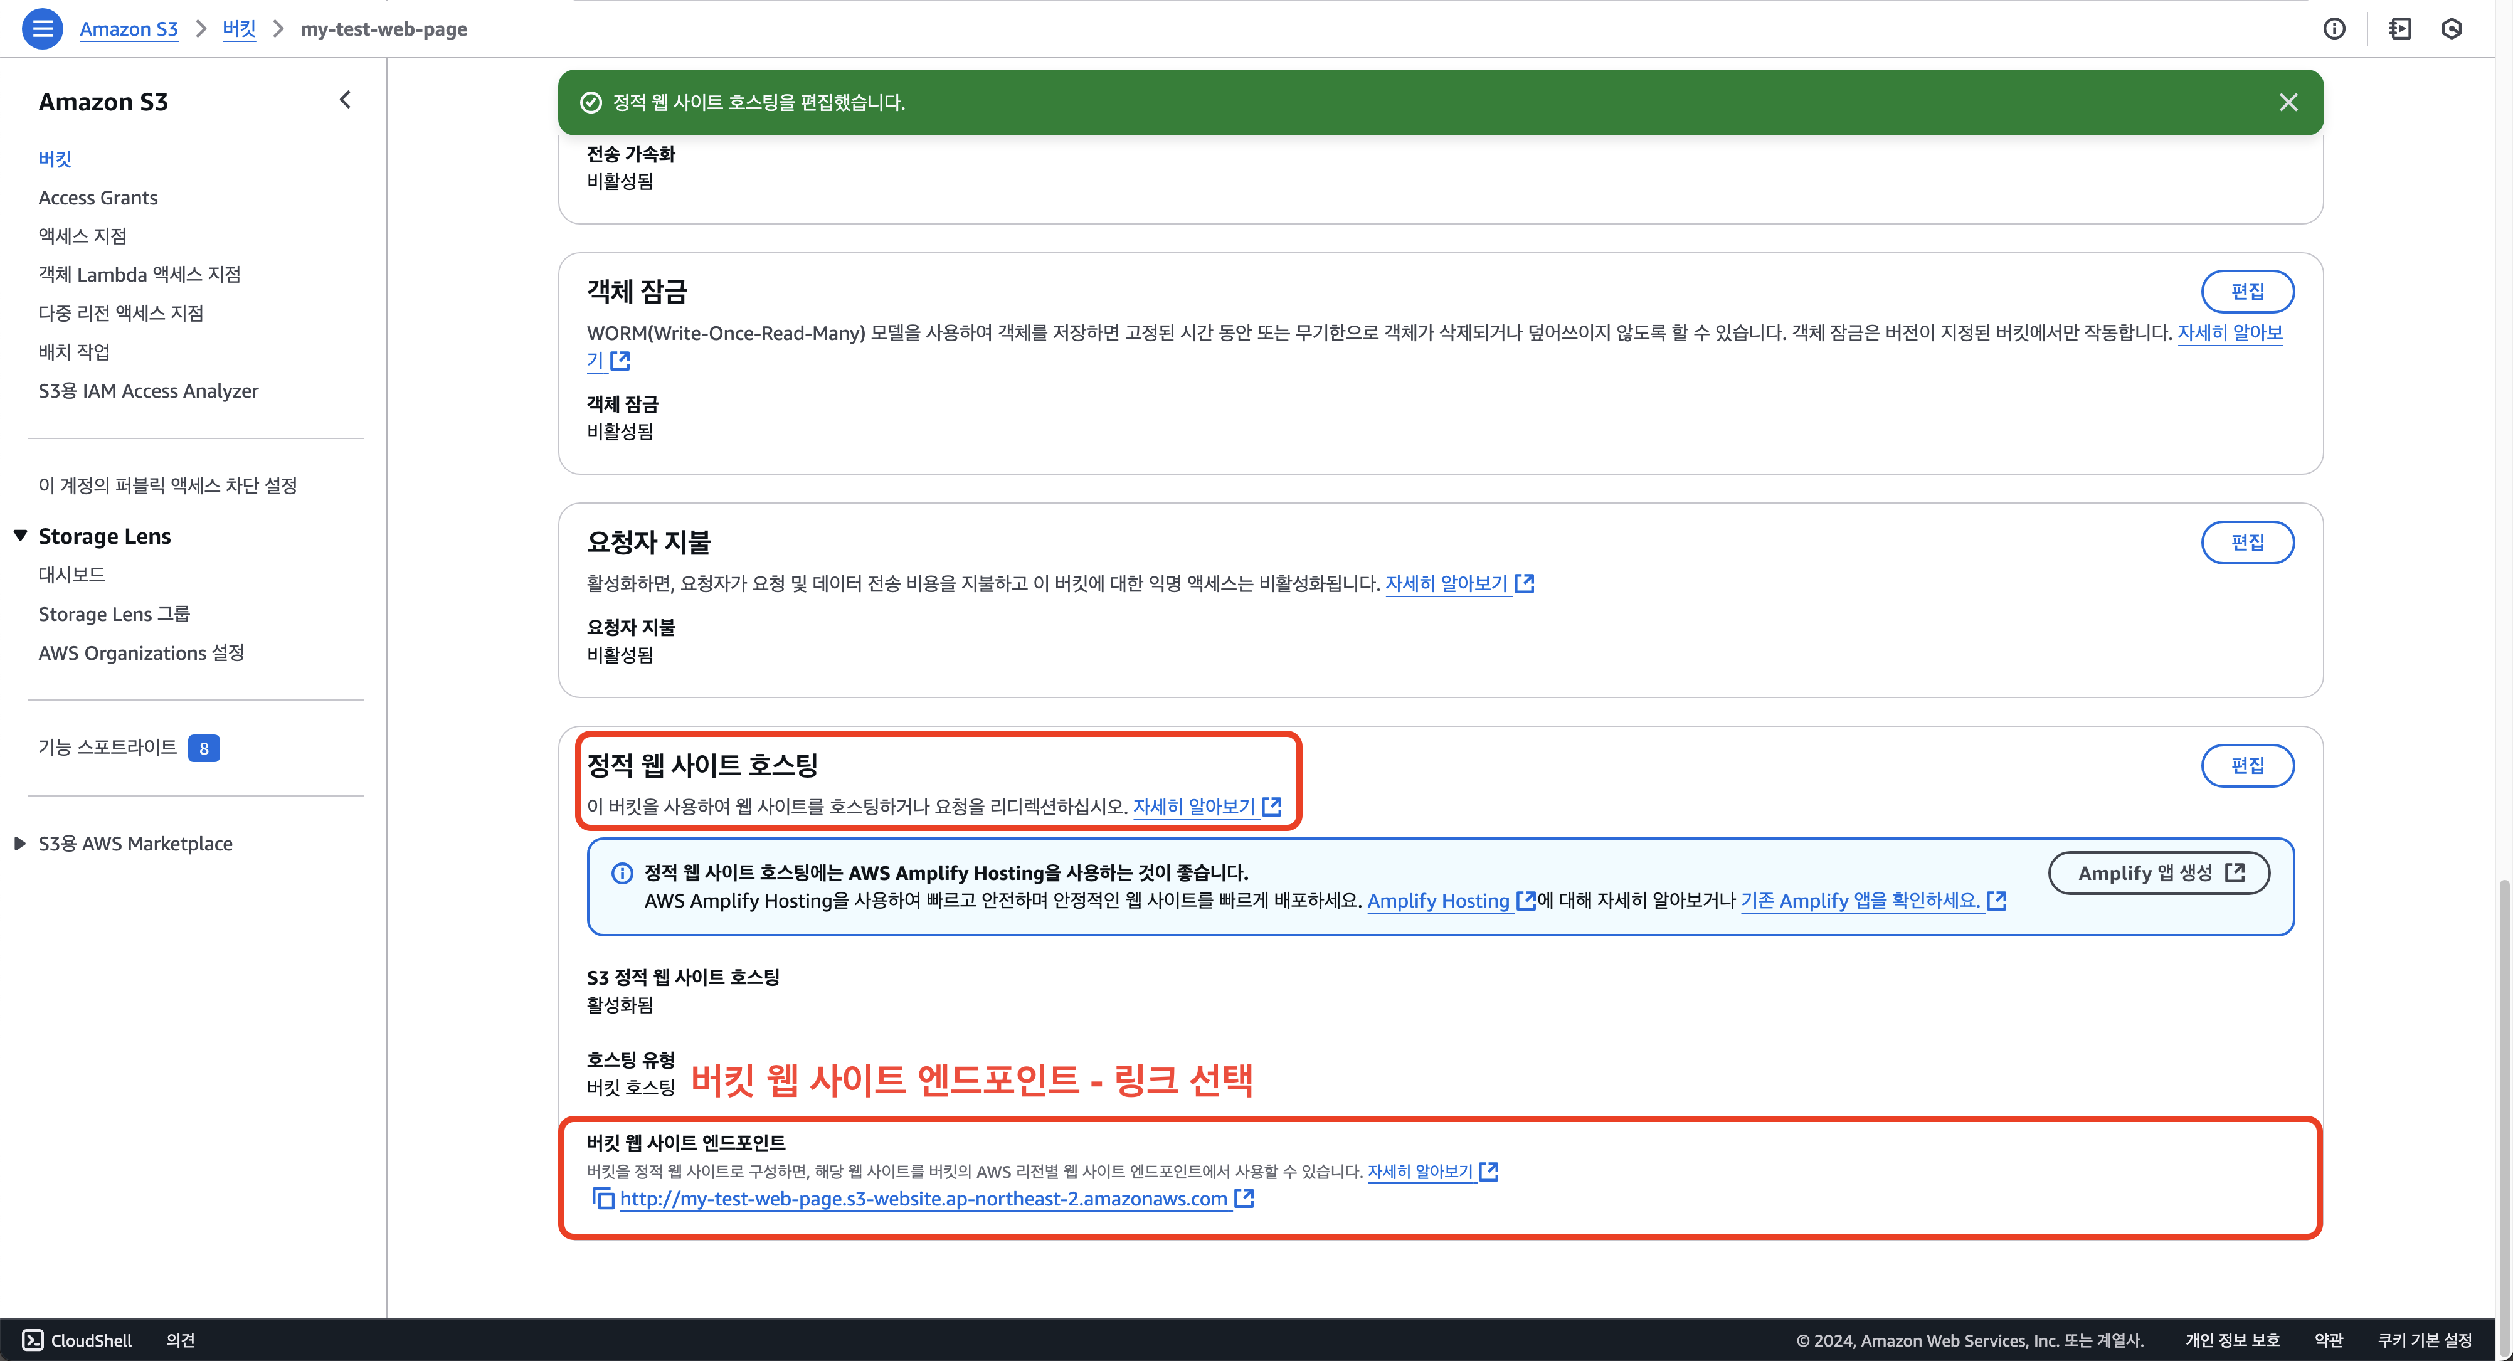Viewport: 2513px width, 1361px height.
Task: Click 편집 button for 요청자 지불
Action: point(2248,541)
